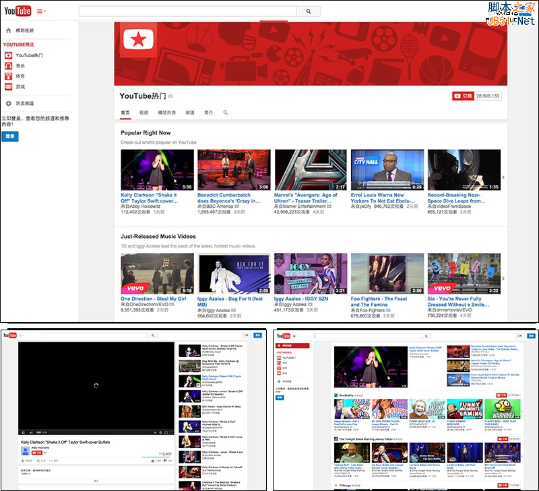This screenshot has width=539, height=491.
Task: Switch to the 播放列表 tab on channel page
Action: pyautogui.click(x=166, y=113)
